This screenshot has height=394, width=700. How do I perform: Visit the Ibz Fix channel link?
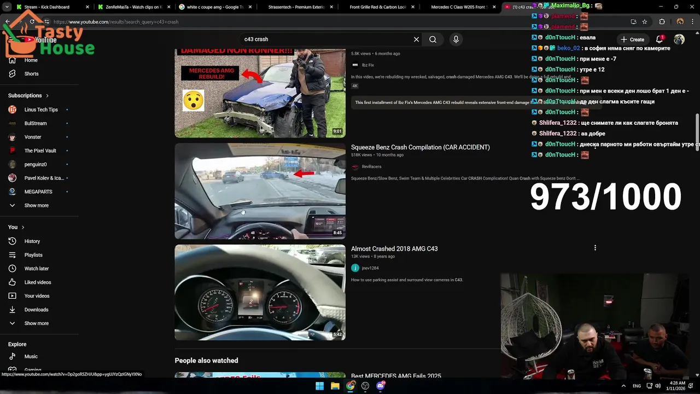coord(367,65)
